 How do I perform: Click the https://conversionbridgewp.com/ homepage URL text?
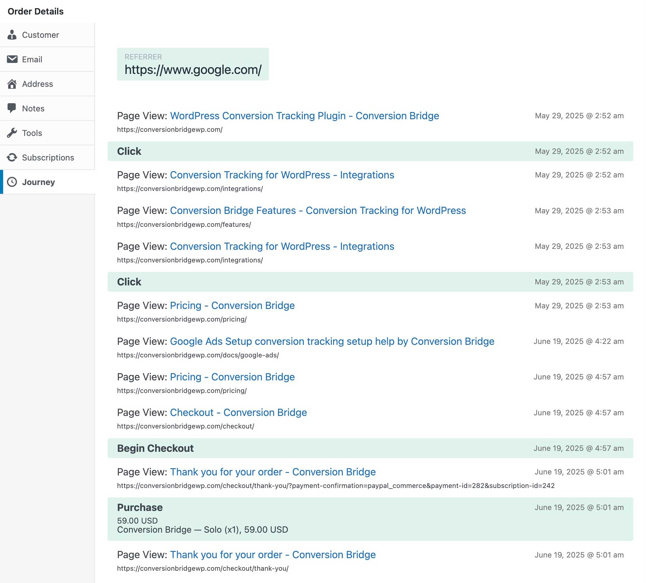[x=170, y=129]
